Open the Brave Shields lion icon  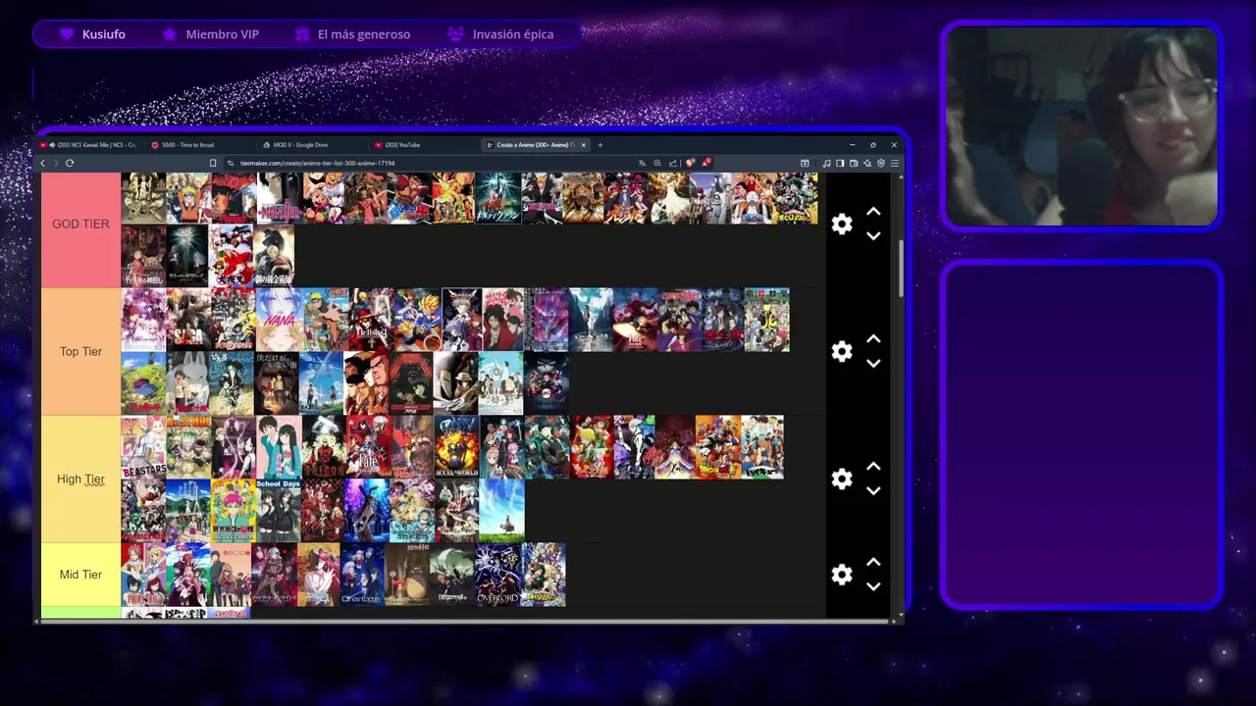pos(690,163)
